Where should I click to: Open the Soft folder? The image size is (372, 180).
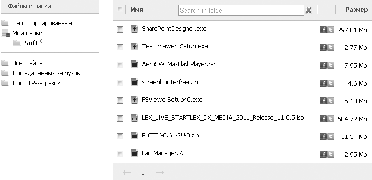(31, 43)
